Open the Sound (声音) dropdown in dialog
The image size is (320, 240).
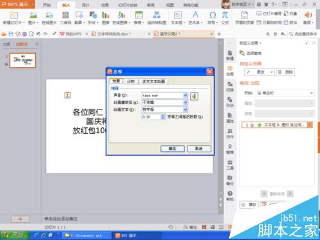186,95
